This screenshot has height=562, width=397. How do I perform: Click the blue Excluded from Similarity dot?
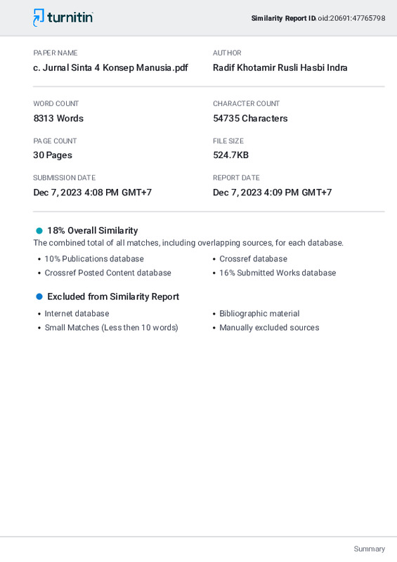point(39,296)
